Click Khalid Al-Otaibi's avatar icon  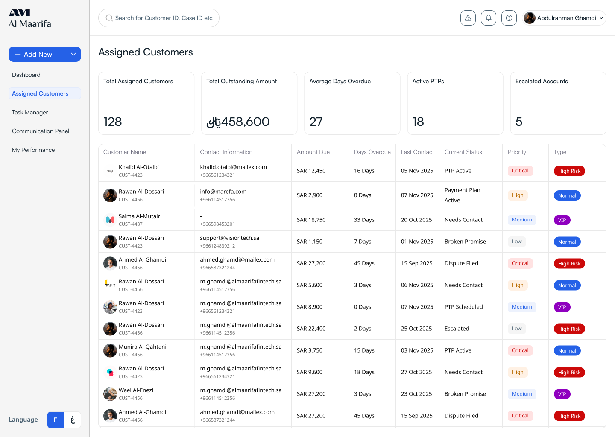click(110, 171)
